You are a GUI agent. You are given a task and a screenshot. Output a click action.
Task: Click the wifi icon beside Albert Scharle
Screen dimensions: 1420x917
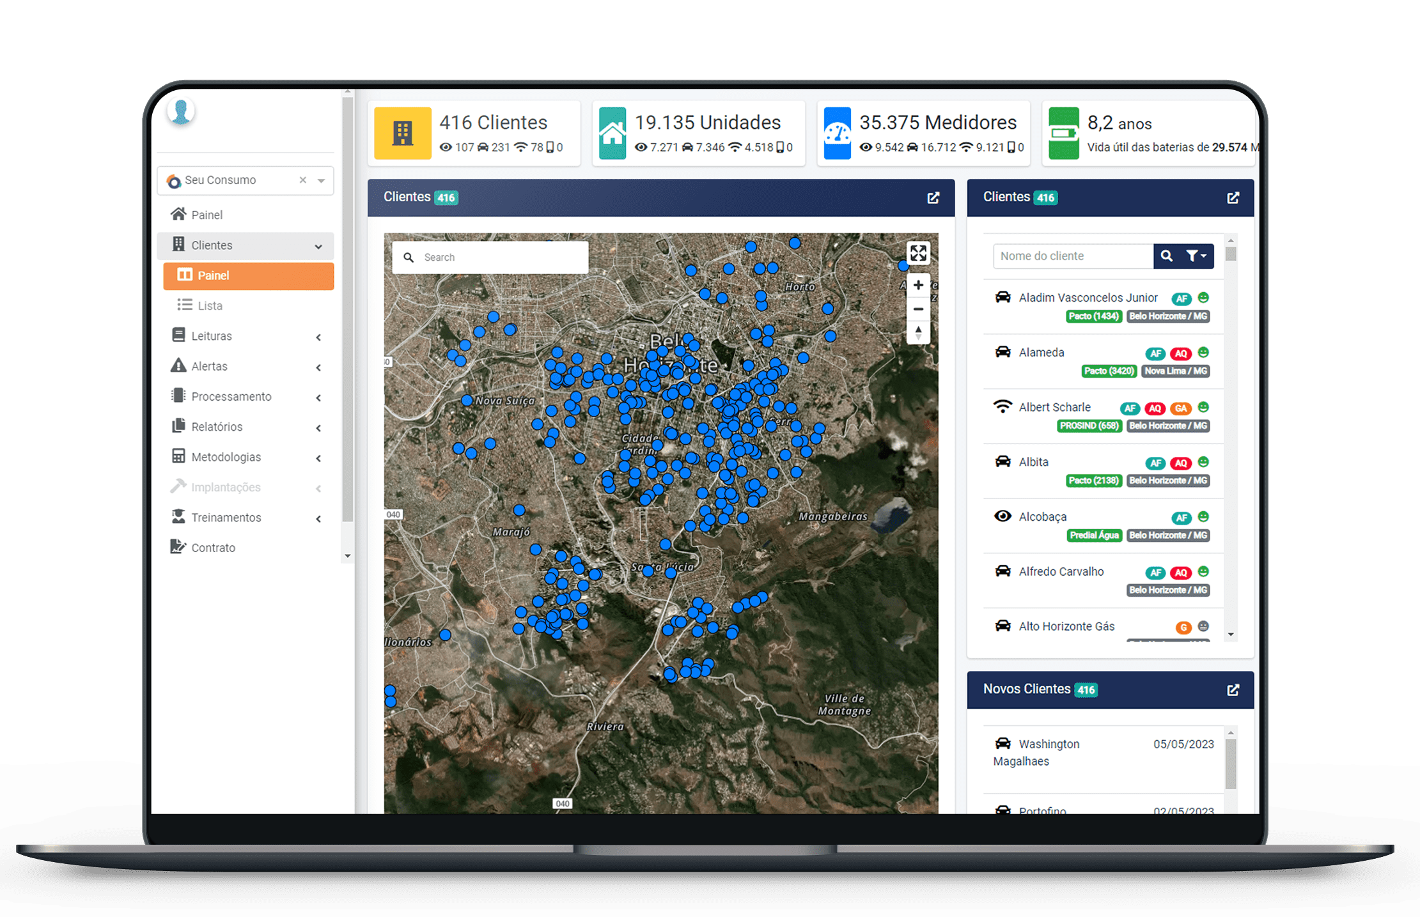click(1003, 406)
